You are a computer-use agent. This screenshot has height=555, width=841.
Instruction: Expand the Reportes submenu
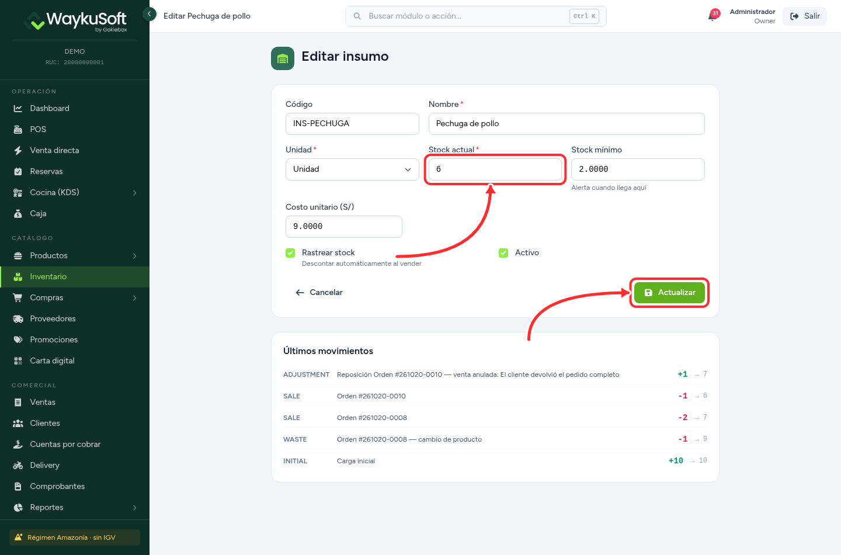tap(135, 507)
